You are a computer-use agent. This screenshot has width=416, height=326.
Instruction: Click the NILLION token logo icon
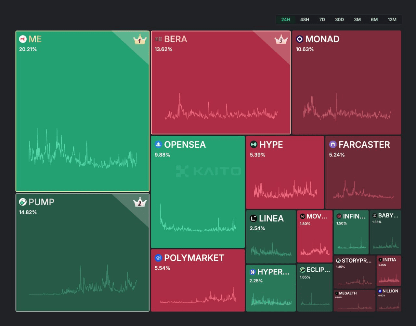tap(380, 291)
